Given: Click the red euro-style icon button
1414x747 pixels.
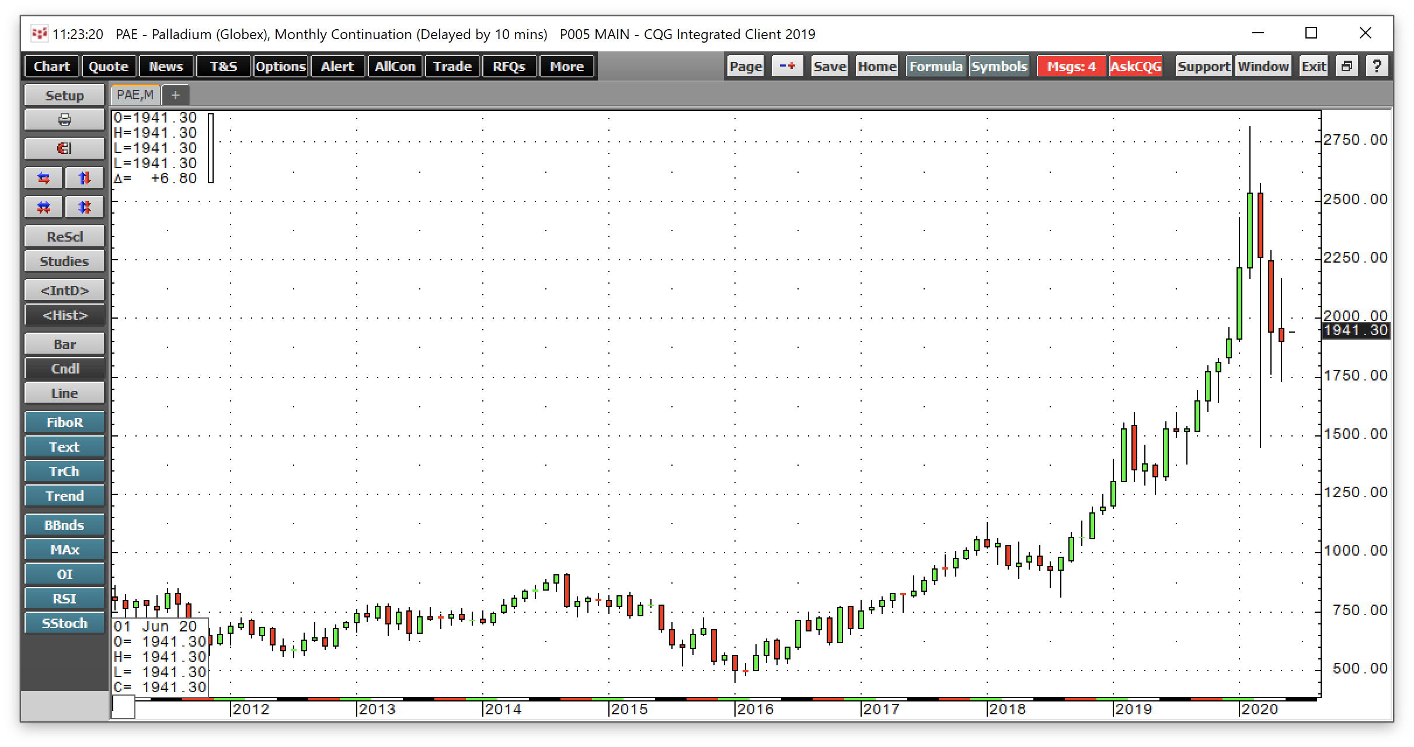Looking at the screenshot, I should [64, 148].
